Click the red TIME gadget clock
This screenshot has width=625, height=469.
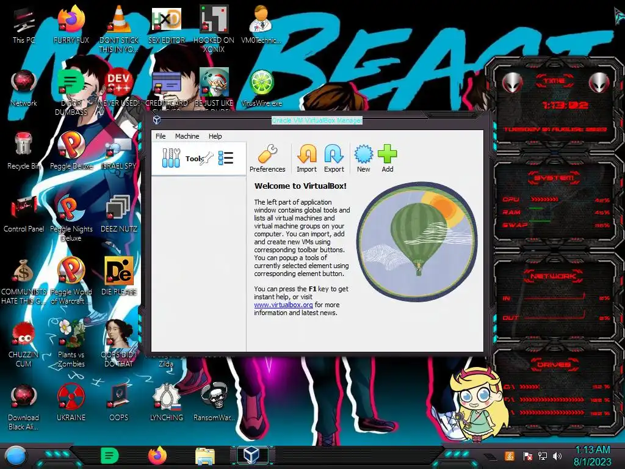coord(565,105)
